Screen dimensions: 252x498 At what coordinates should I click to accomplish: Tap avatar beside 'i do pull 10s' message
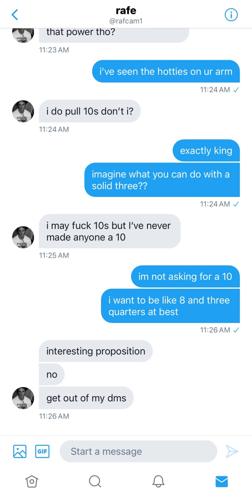pyautogui.click(x=23, y=111)
